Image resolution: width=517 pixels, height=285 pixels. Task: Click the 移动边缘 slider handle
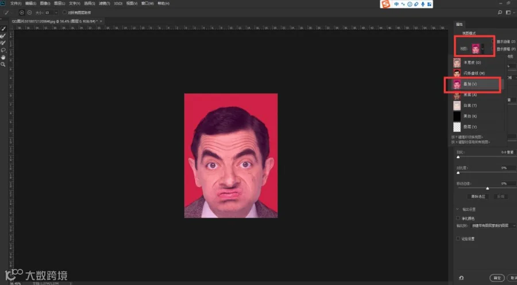click(487, 188)
